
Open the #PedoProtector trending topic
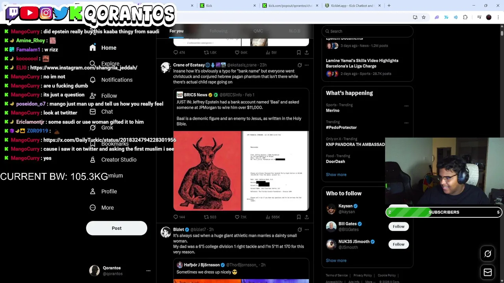click(341, 127)
